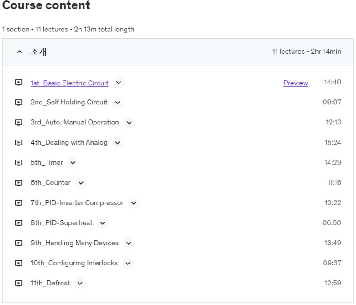Viewport: 356px width, 305px height.
Task: Click video icon beside 8th_PID-Superheat
Action: click(18, 223)
